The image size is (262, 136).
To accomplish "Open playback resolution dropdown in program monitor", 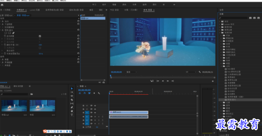I will point(191,72).
